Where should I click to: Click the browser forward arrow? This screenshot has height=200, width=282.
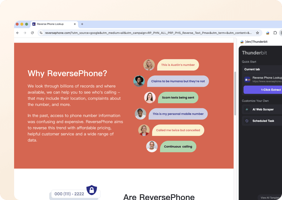25,33
